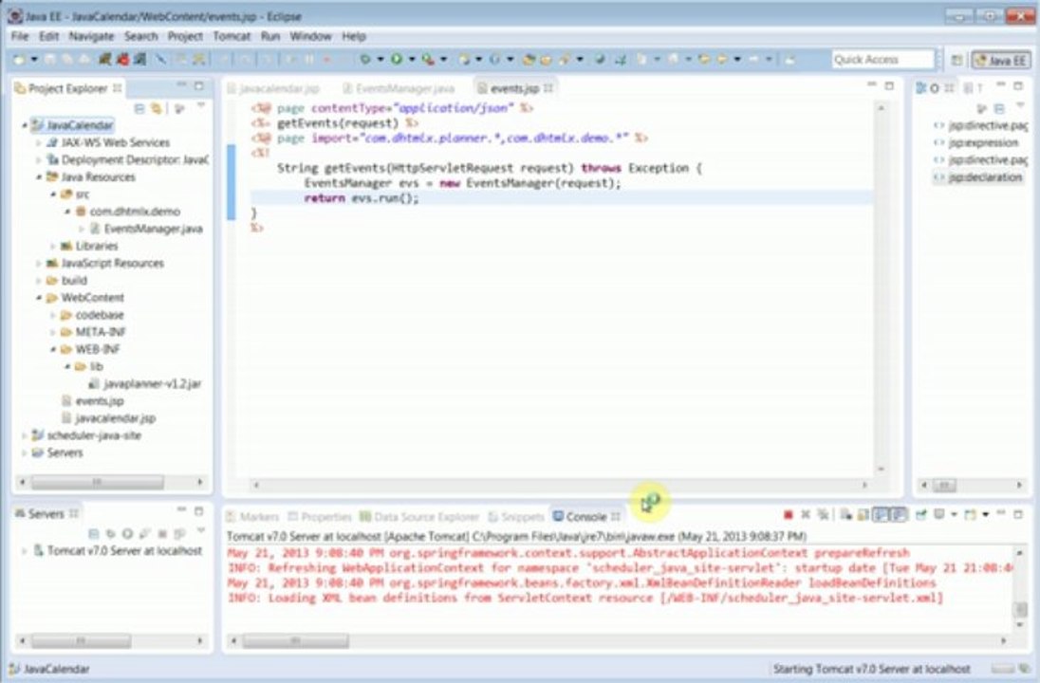Screen dimensions: 1040x683
Task: Start the server from Servers view toolbar
Action: (x=127, y=534)
